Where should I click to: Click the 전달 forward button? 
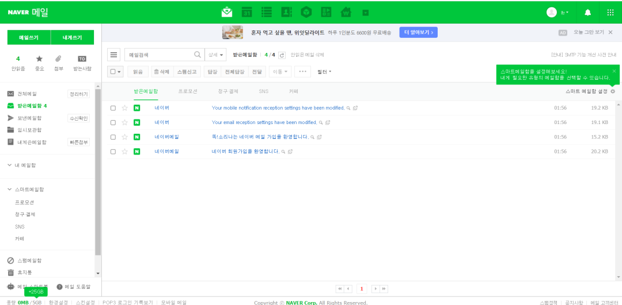257,72
